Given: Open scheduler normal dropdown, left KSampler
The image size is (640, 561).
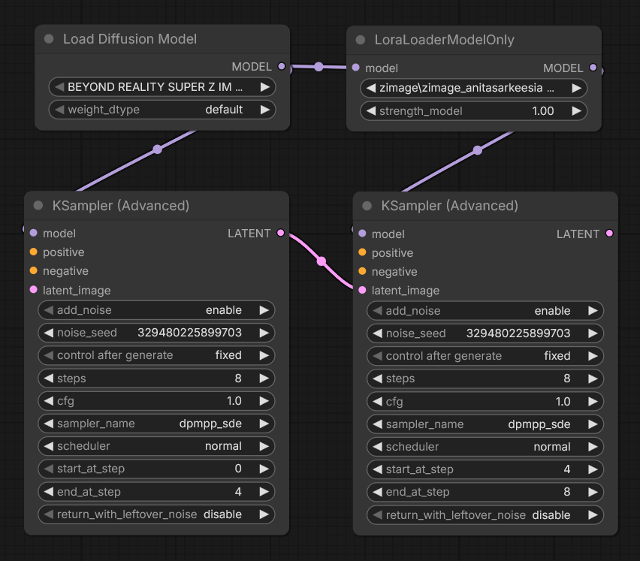Looking at the screenshot, I should tap(156, 446).
